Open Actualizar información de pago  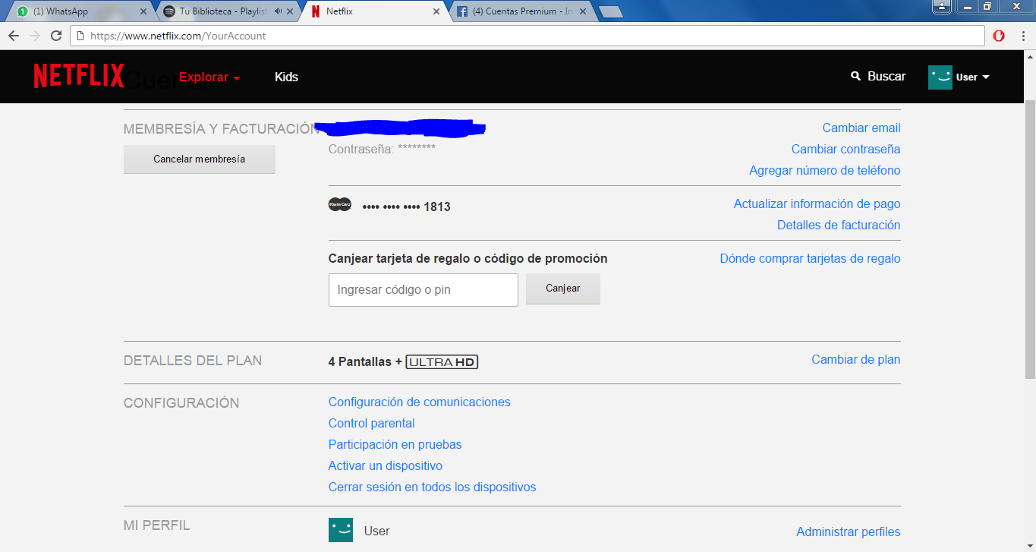tap(817, 204)
